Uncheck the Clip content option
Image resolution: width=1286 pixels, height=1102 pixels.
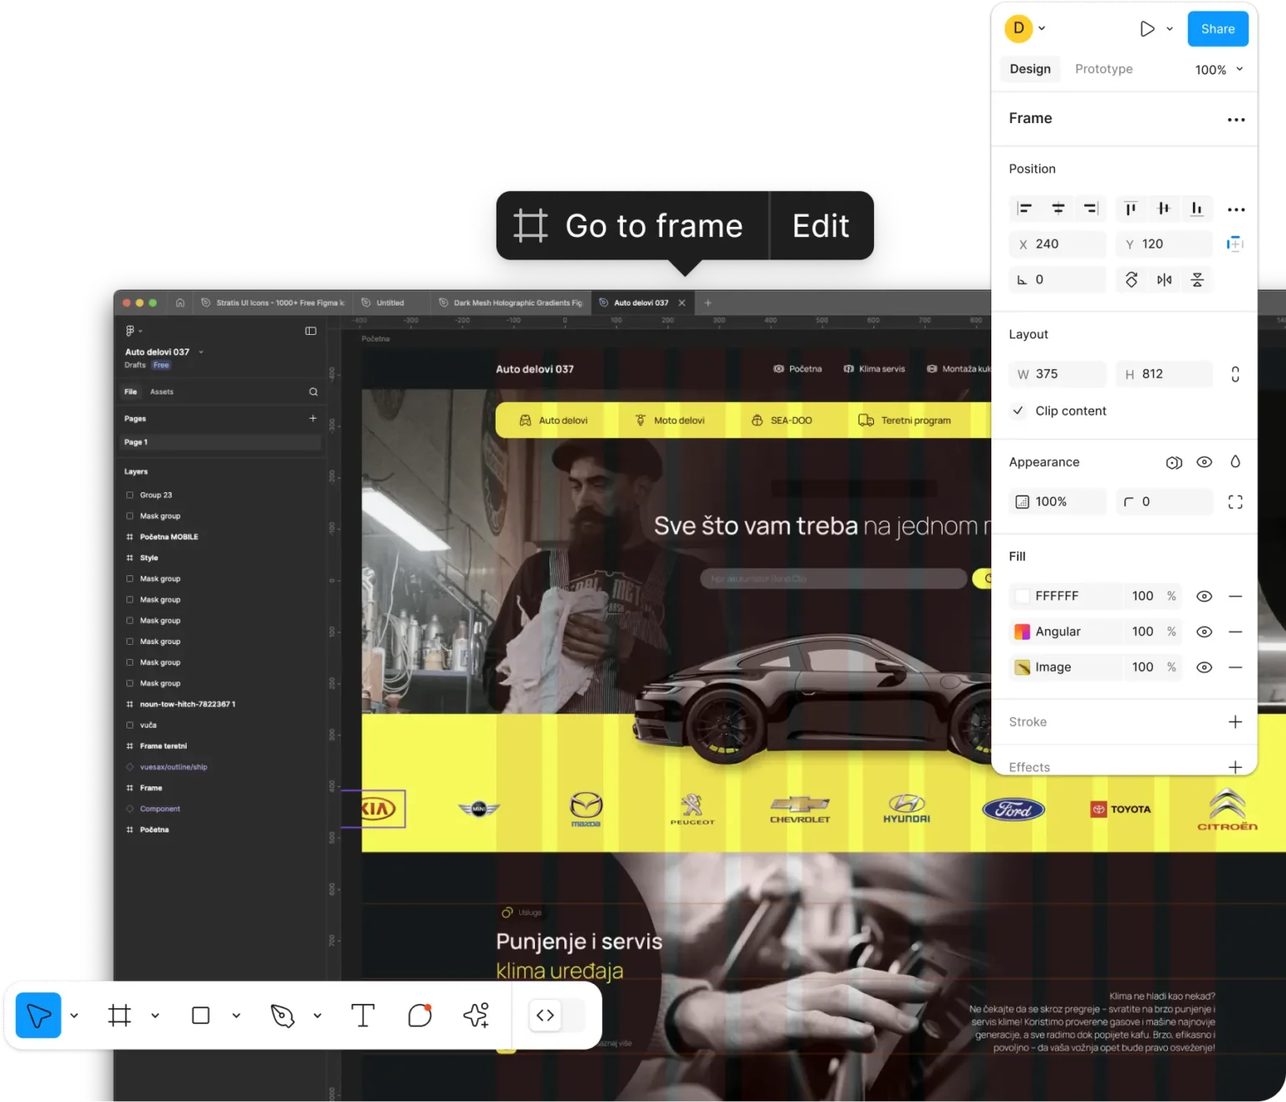[1018, 410]
